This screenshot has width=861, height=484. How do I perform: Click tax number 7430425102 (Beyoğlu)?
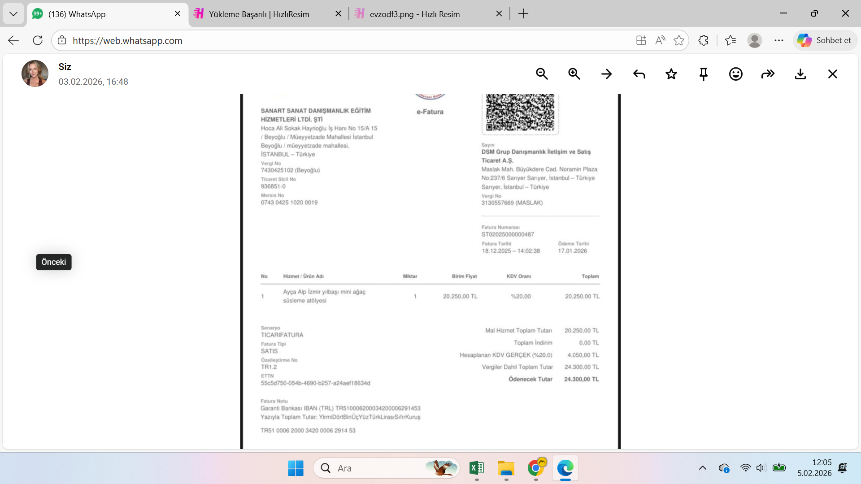pos(290,170)
